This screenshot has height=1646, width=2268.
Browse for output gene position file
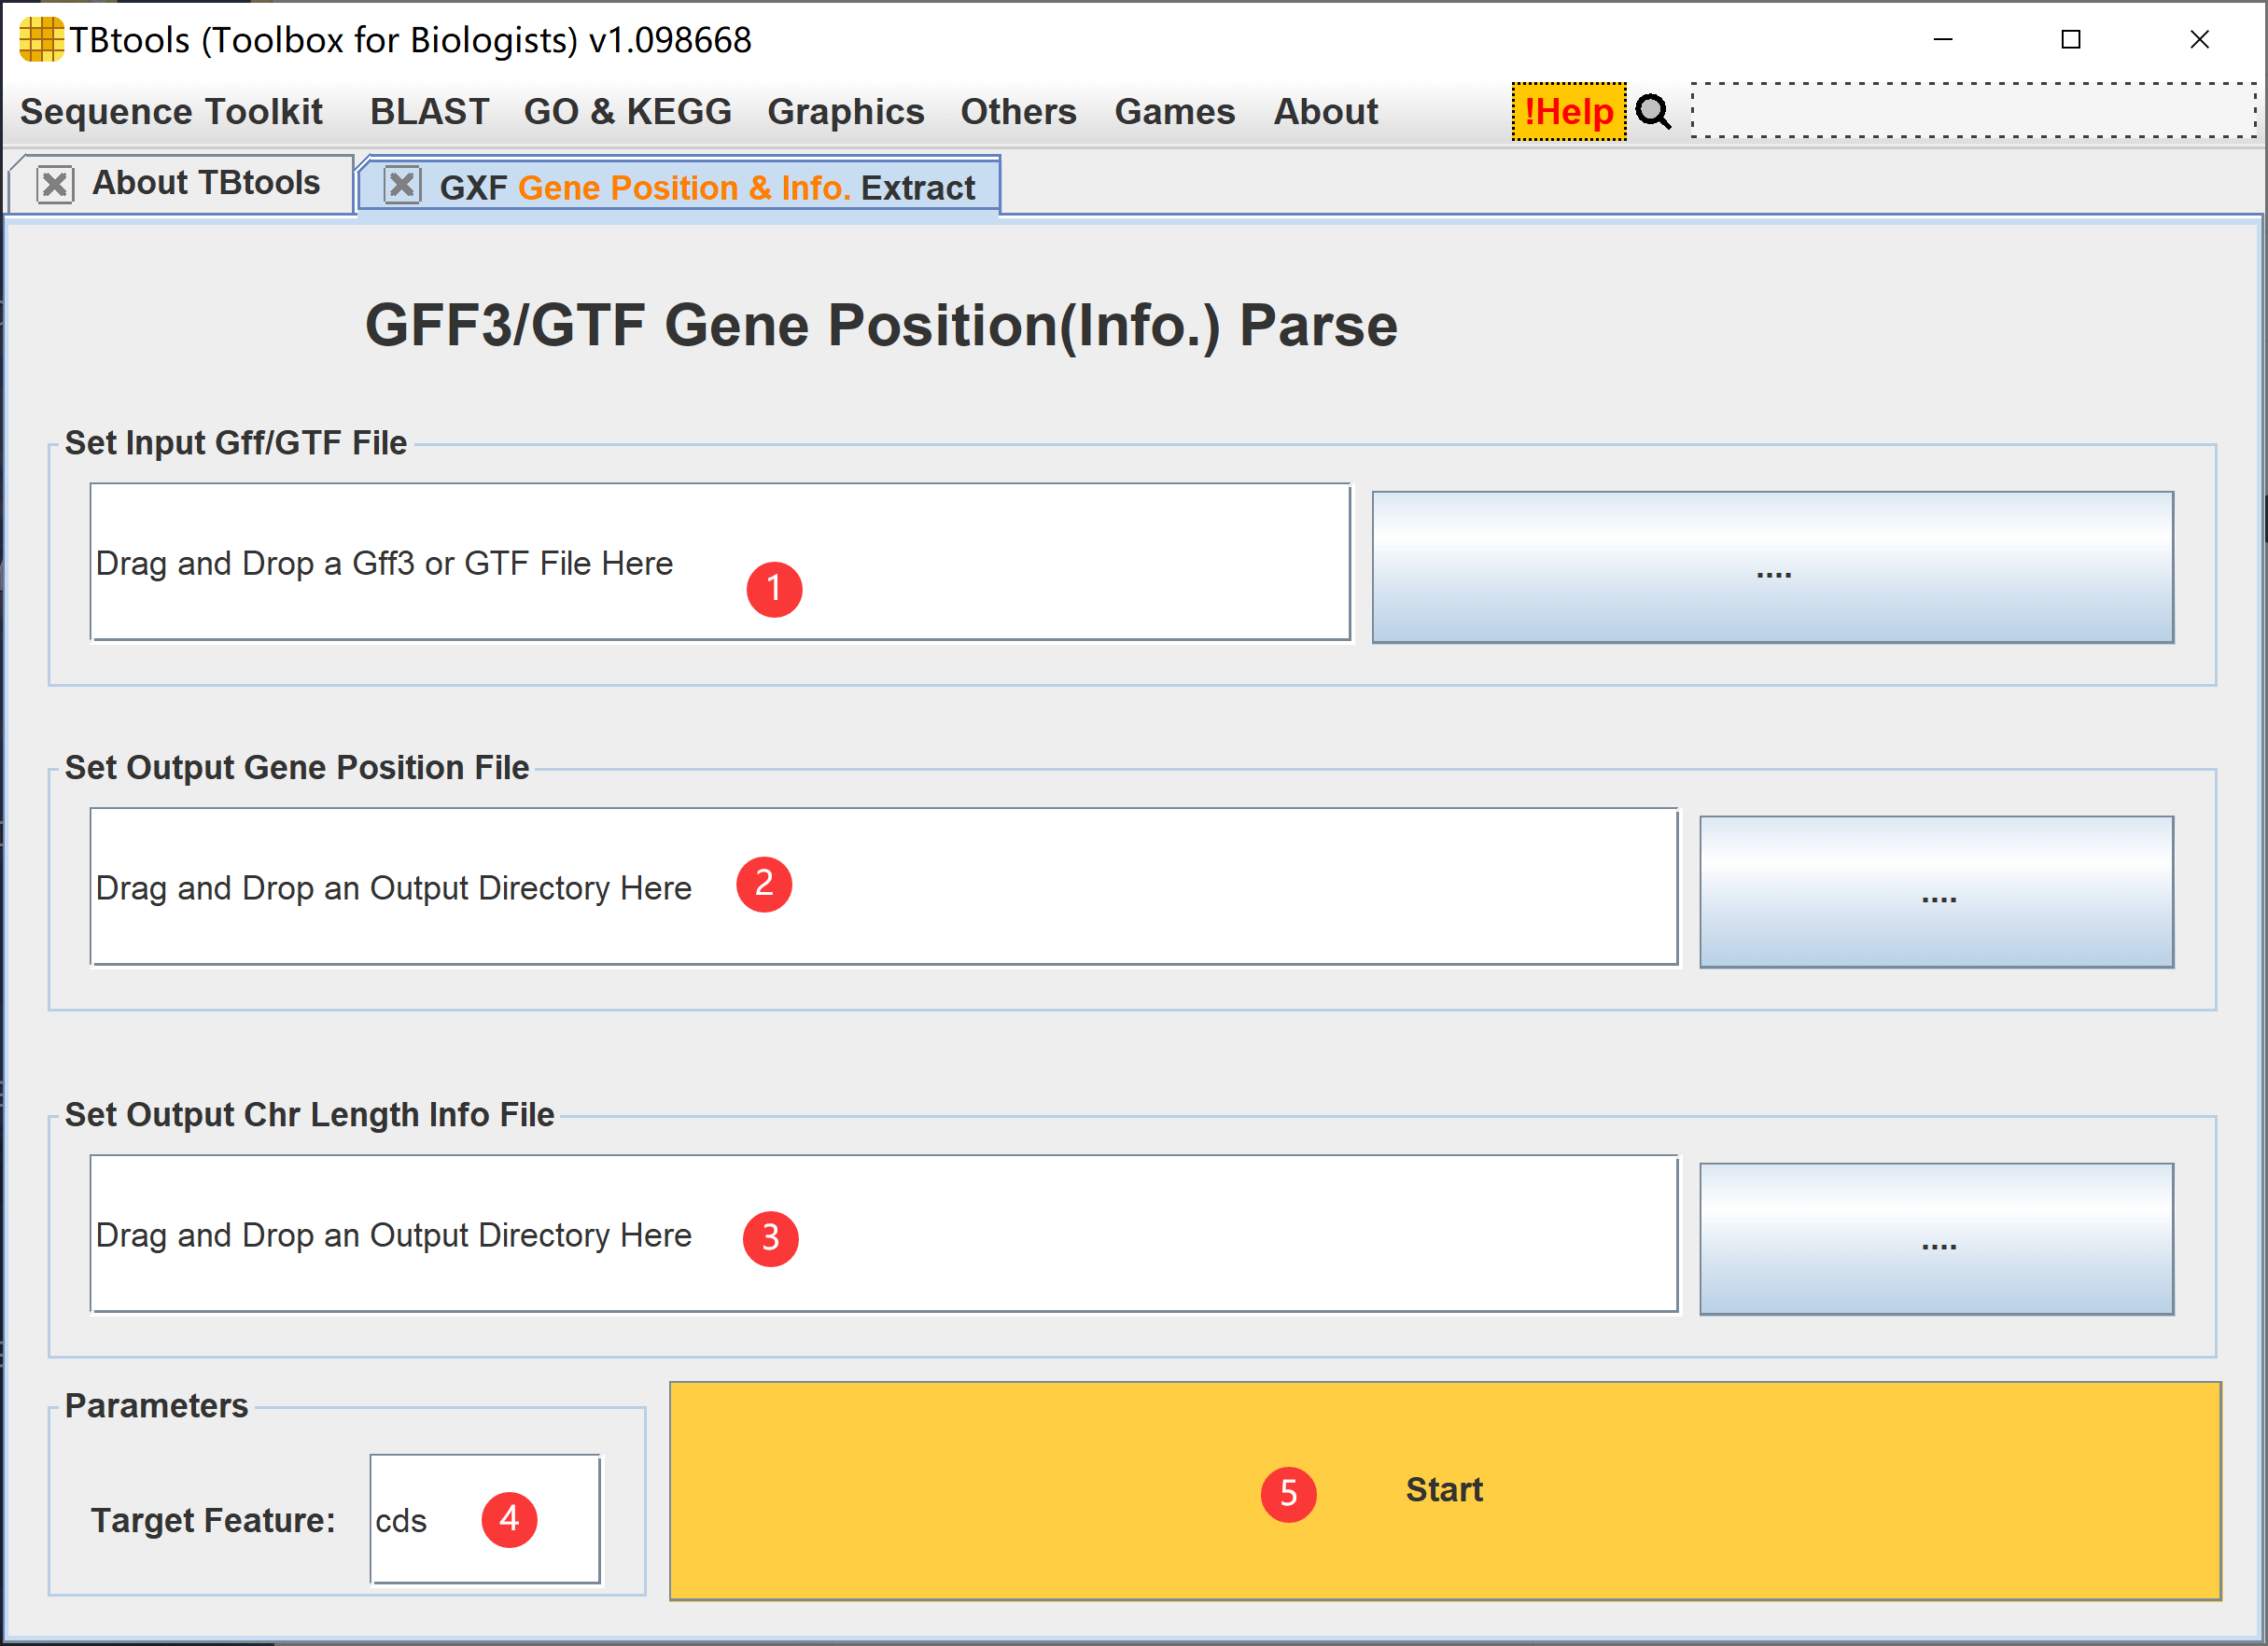(1936, 892)
